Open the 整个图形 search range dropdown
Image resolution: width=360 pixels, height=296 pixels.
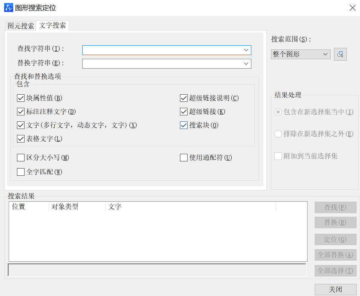tap(300, 54)
